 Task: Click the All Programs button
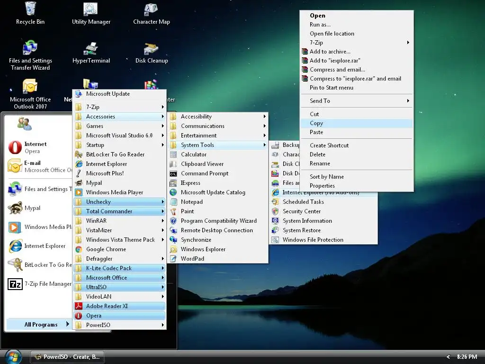(39, 324)
